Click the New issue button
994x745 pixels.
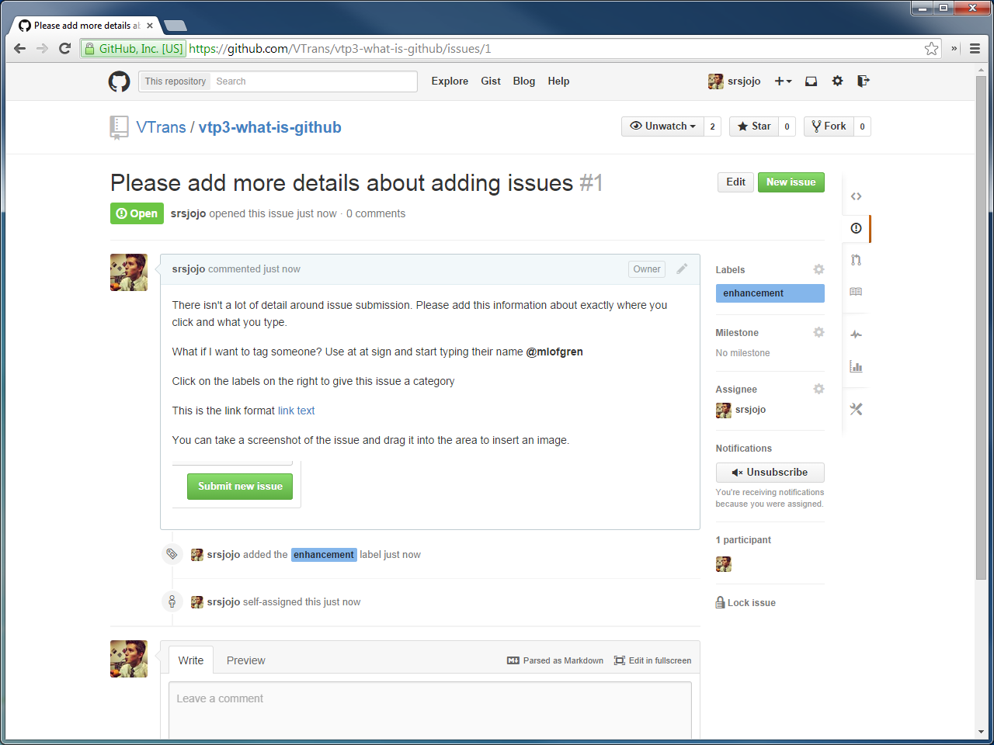791,182
